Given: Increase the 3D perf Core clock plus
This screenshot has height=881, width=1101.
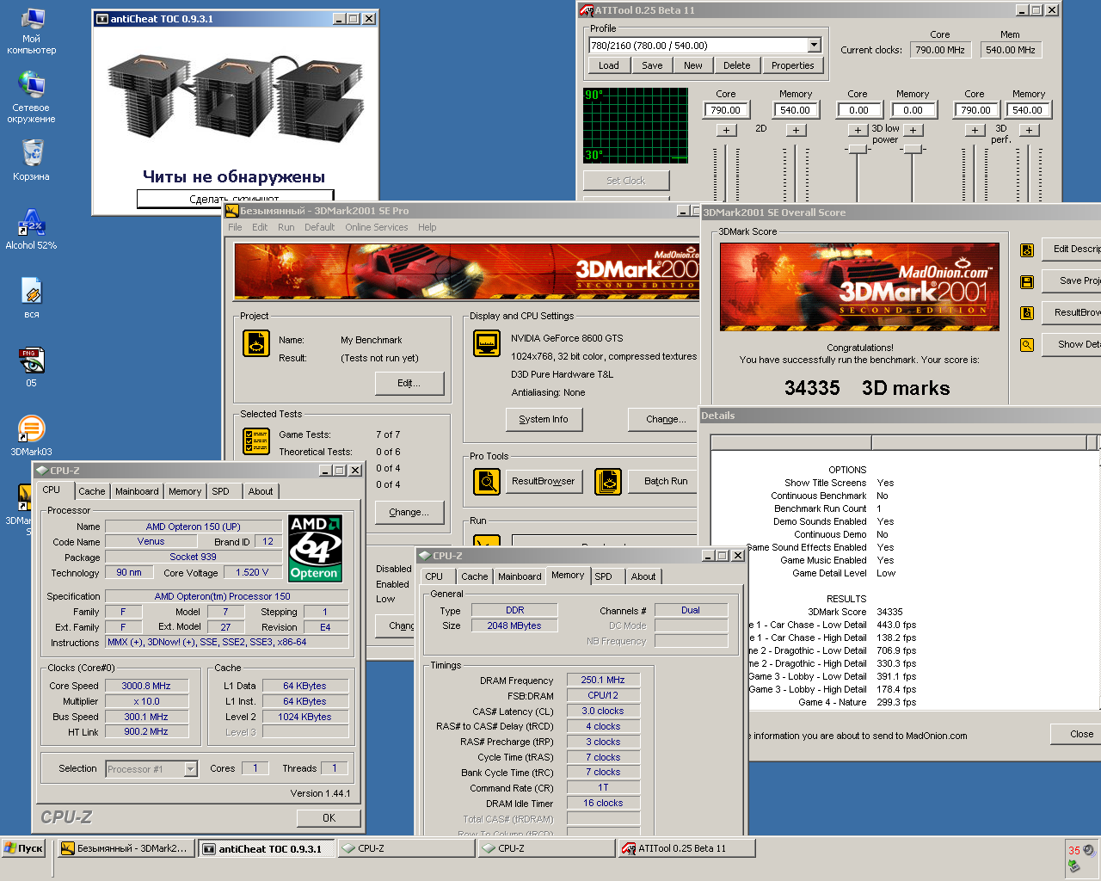Looking at the screenshot, I should click(975, 130).
